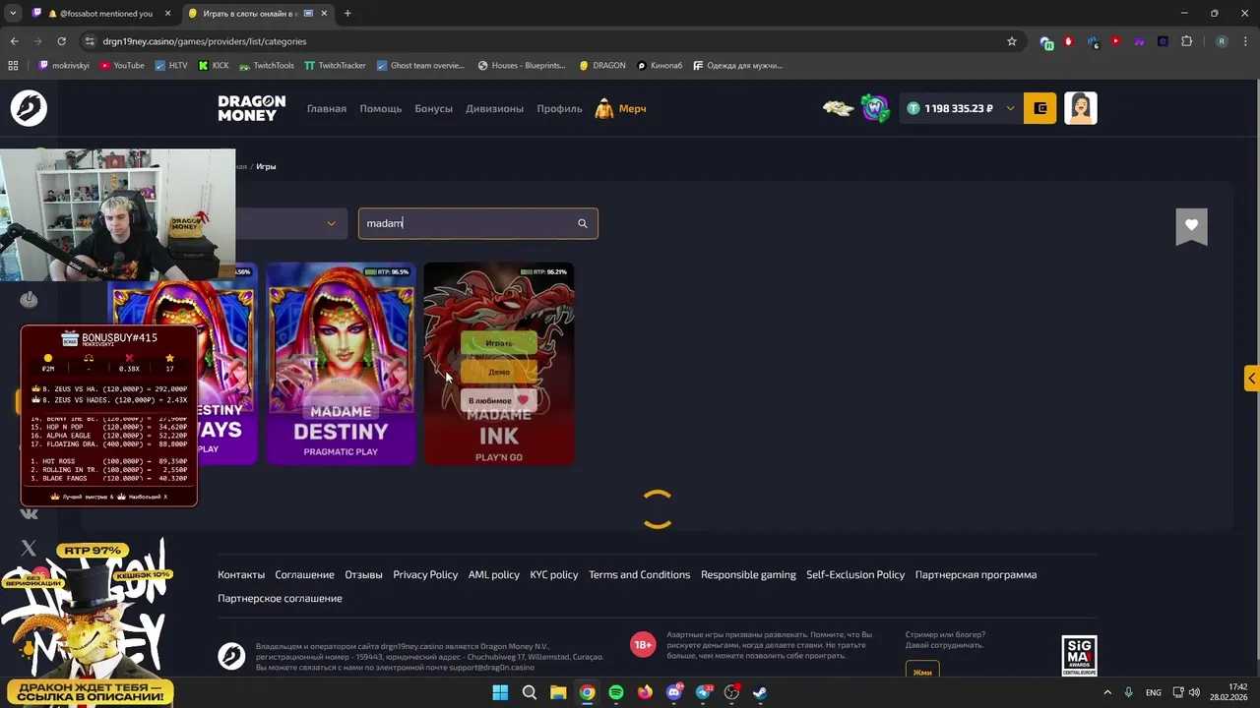
Task: Click the Демо button on Madame Ink
Action: coord(499,372)
